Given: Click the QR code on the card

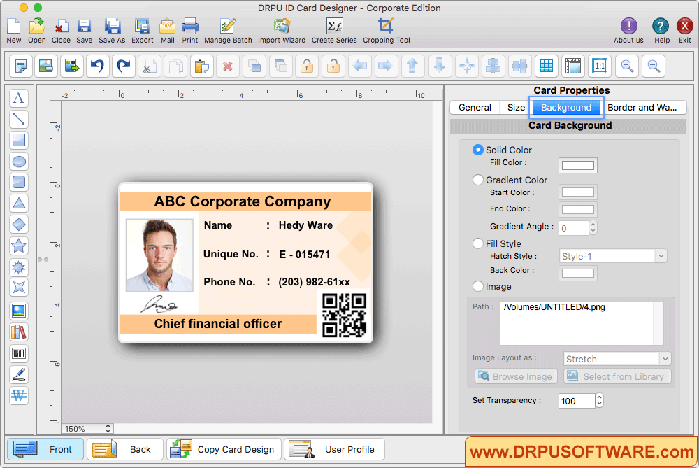Looking at the screenshot, I should point(344,315).
